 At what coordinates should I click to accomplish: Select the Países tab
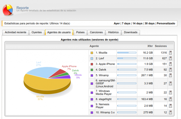[x=80, y=32]
